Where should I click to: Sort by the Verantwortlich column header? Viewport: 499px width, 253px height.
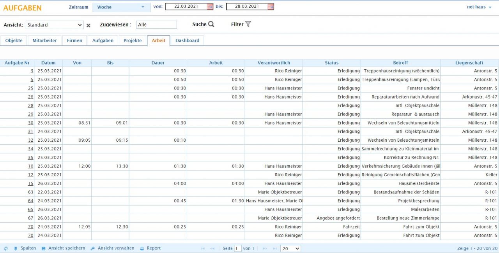pyautogui.click(x=273, y=63)
